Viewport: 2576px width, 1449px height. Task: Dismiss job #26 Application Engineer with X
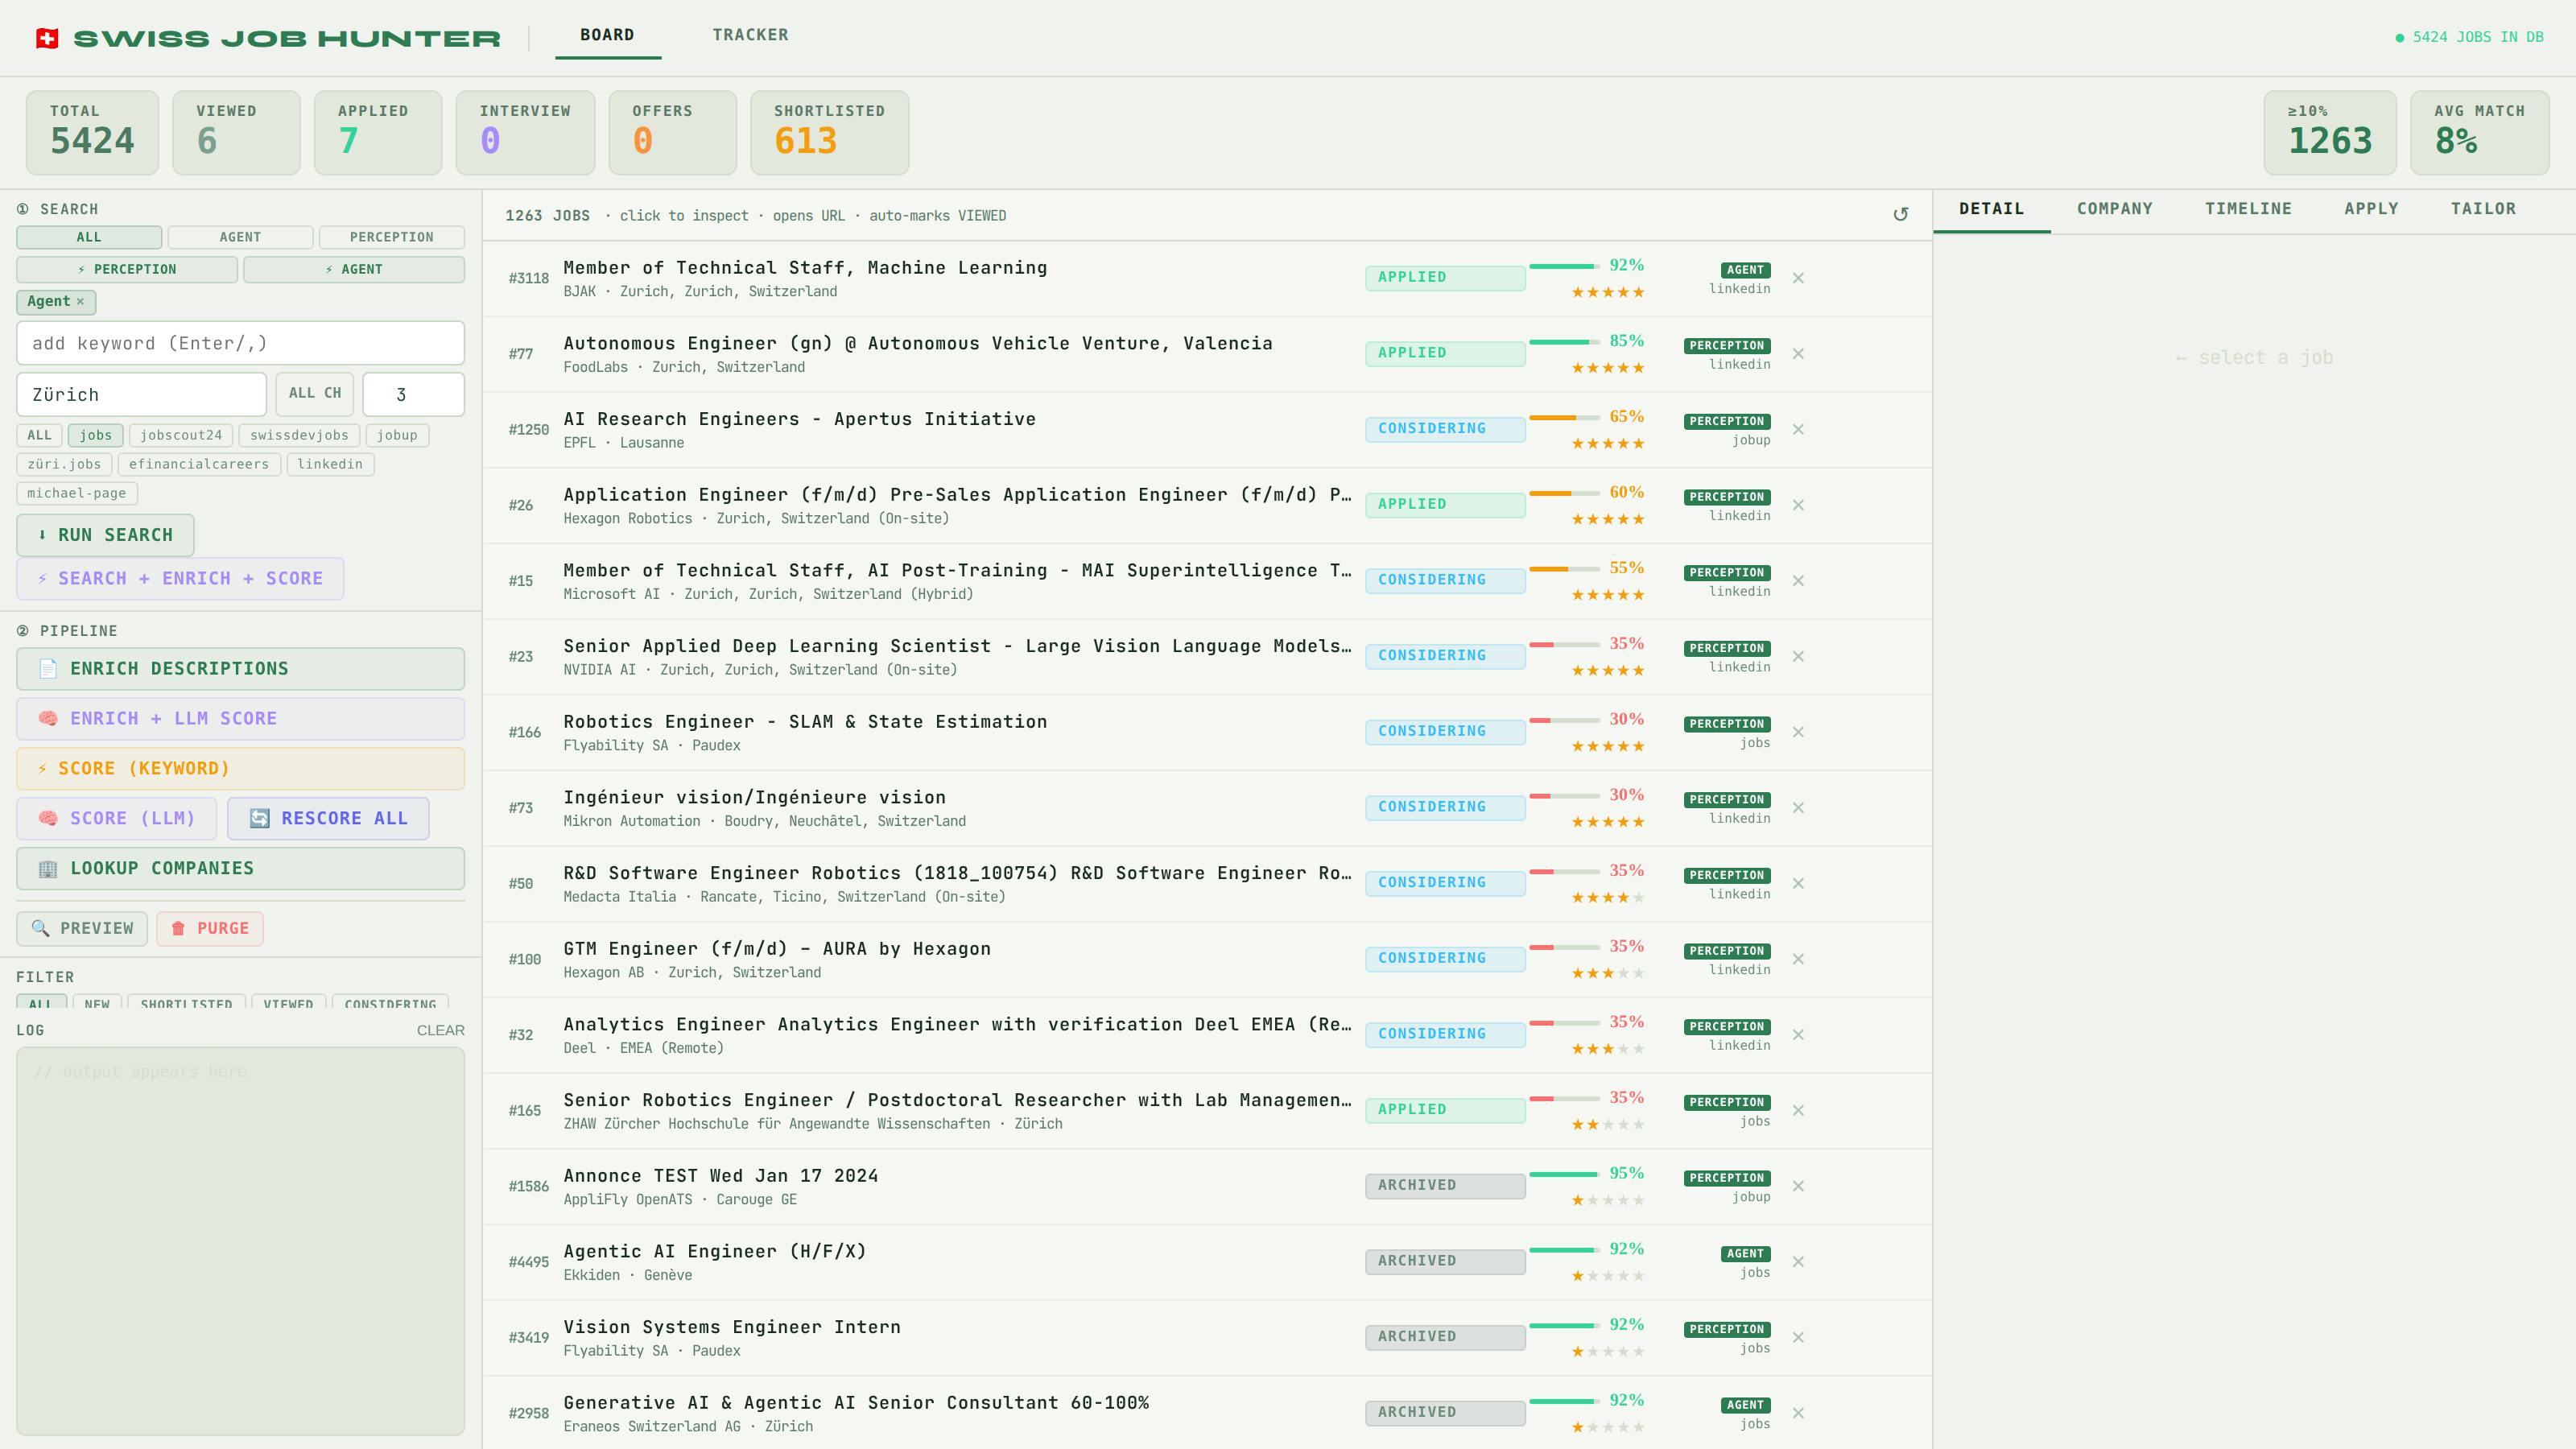point(1798,505)
